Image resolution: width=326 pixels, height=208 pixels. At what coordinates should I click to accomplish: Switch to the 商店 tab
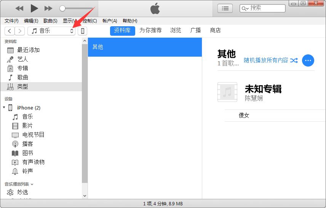click(215, 30)
